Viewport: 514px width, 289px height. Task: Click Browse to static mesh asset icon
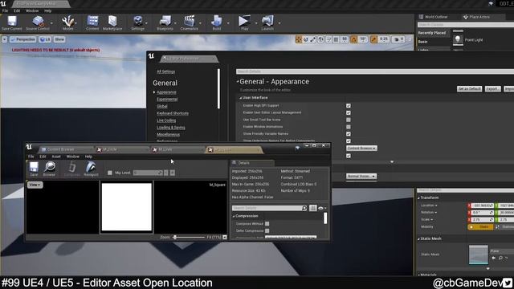click(500, 258)
